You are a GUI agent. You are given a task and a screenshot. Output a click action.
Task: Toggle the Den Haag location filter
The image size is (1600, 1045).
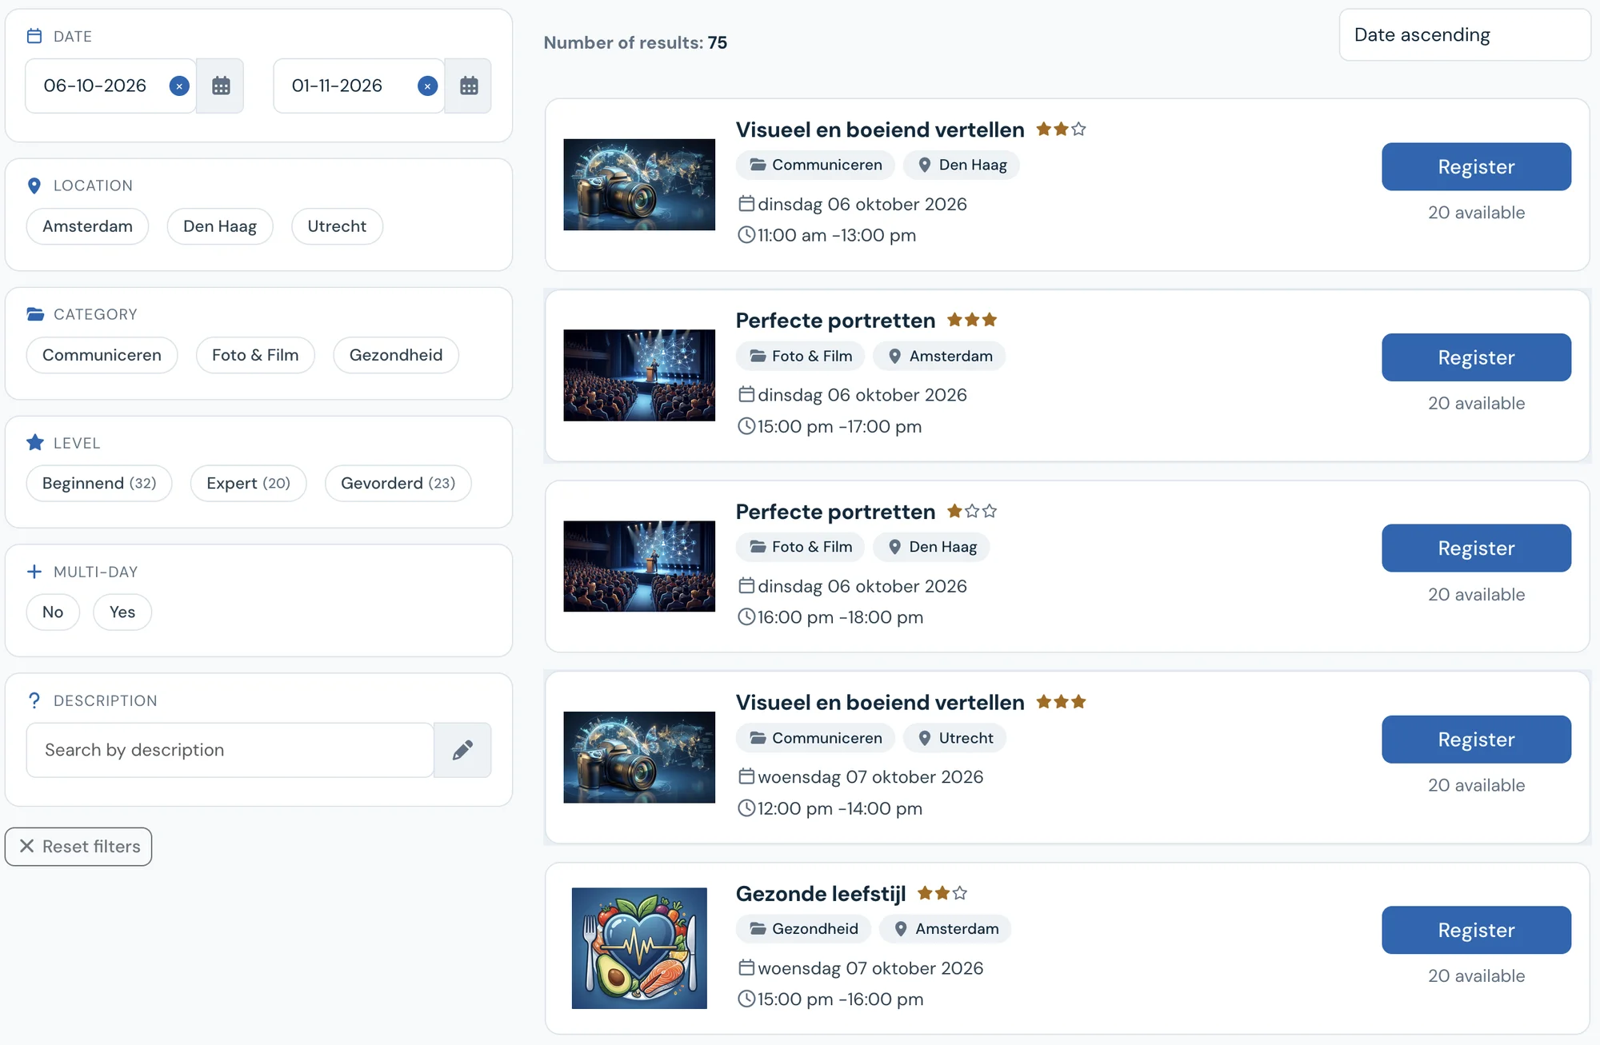pos(220,226)
